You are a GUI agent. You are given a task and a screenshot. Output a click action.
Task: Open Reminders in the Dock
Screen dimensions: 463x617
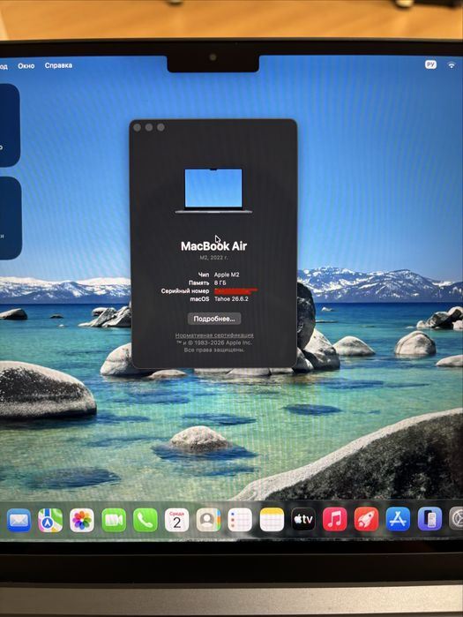tap(240, 520)
